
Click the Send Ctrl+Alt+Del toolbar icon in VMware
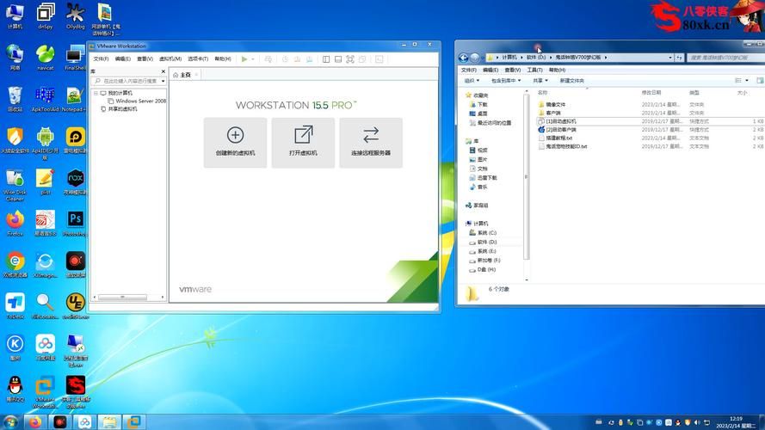coord(268,59)
